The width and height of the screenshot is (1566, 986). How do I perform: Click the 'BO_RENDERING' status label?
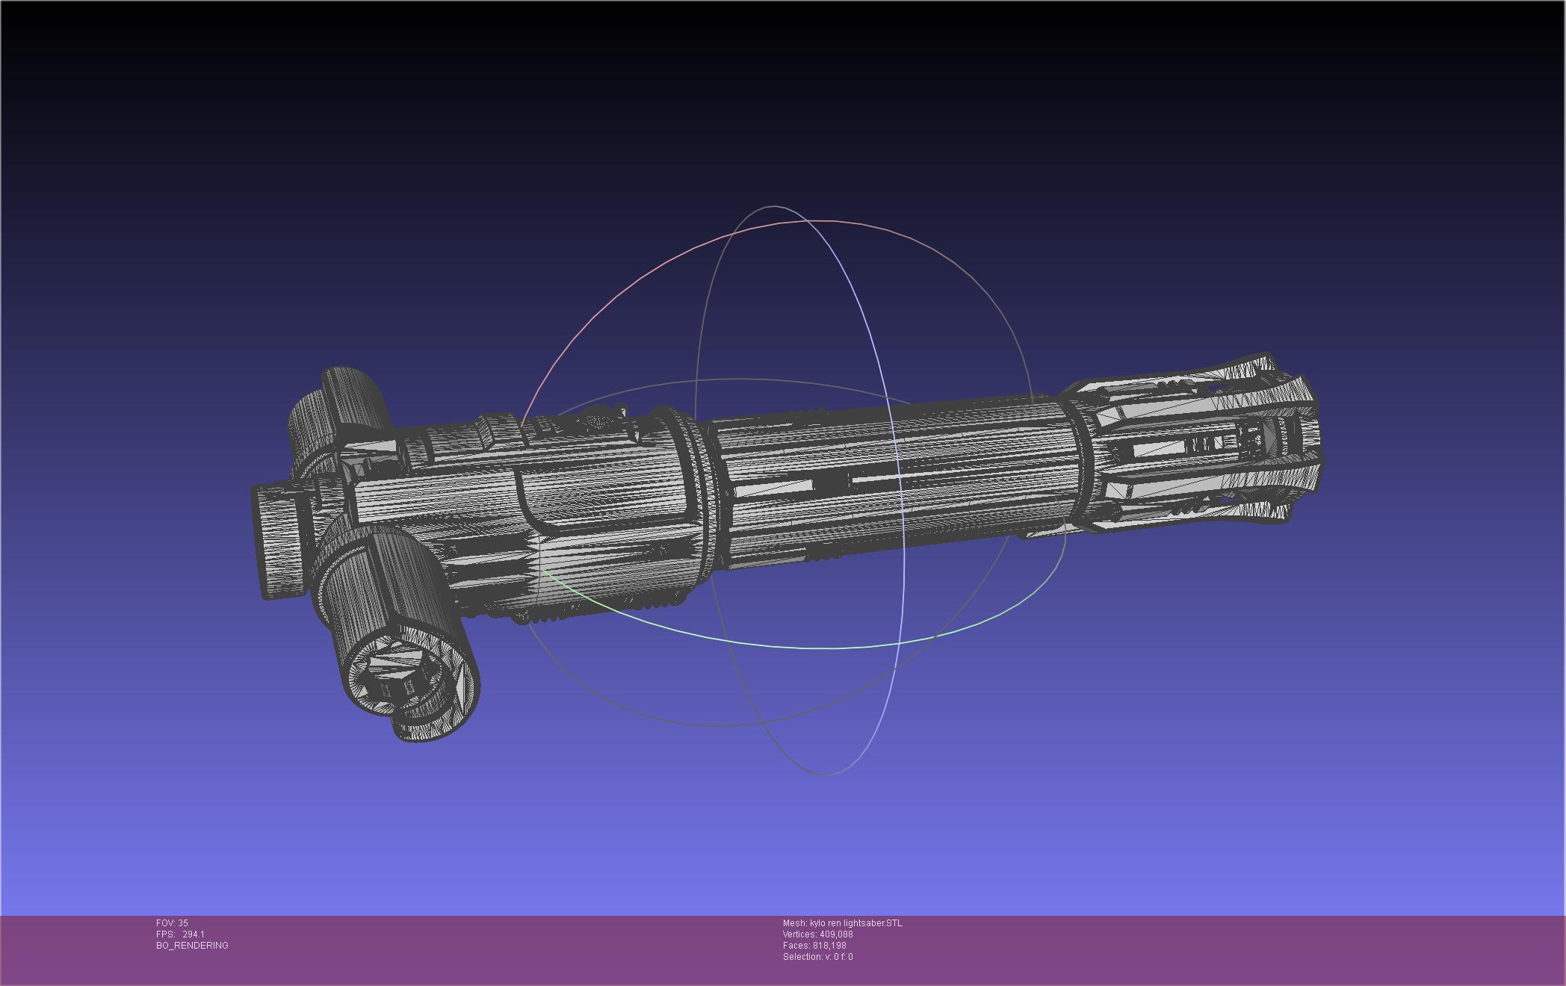[192, 946]
